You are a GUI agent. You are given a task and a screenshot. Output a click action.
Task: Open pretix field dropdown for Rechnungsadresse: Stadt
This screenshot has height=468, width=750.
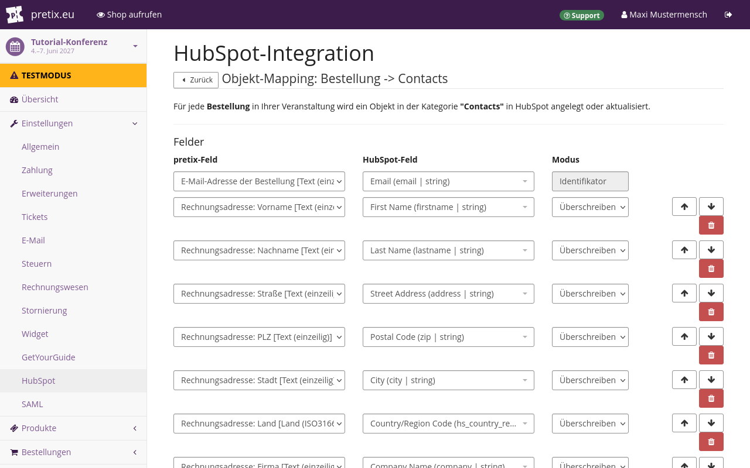[x=259, y=380]
